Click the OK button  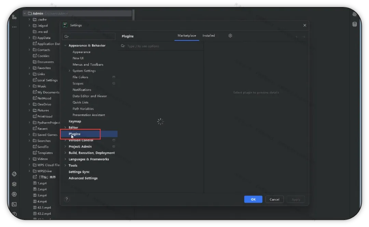pos(253,199)
